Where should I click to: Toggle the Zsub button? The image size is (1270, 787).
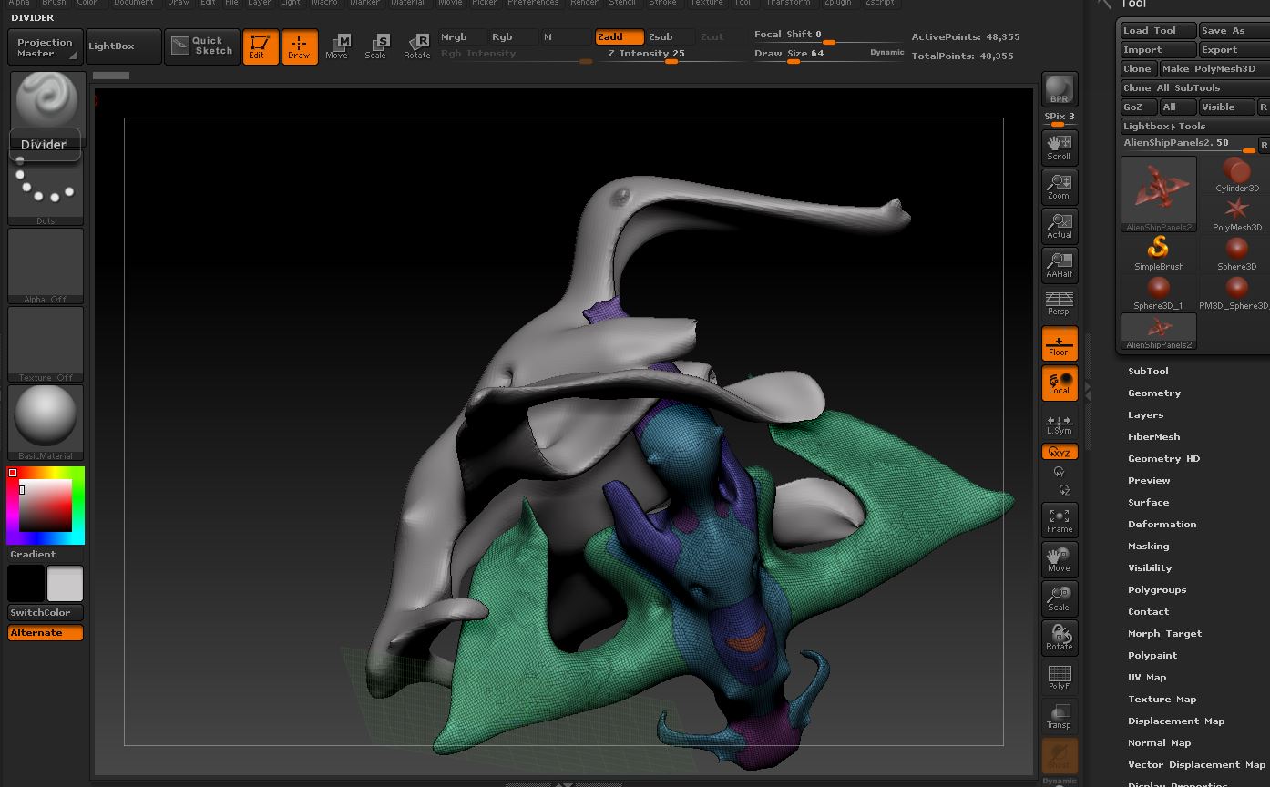[670, 37]
